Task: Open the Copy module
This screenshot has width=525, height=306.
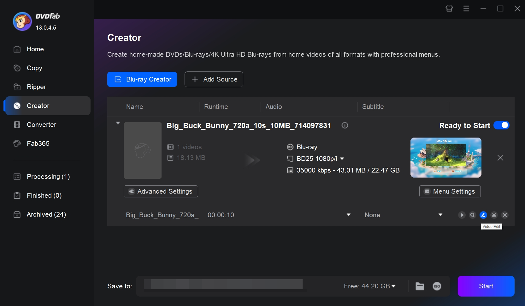Action: [48, 68]
